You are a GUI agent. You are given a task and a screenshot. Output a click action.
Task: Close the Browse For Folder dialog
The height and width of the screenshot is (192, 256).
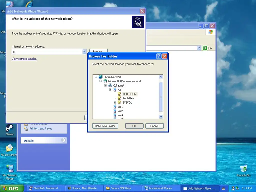164,56
